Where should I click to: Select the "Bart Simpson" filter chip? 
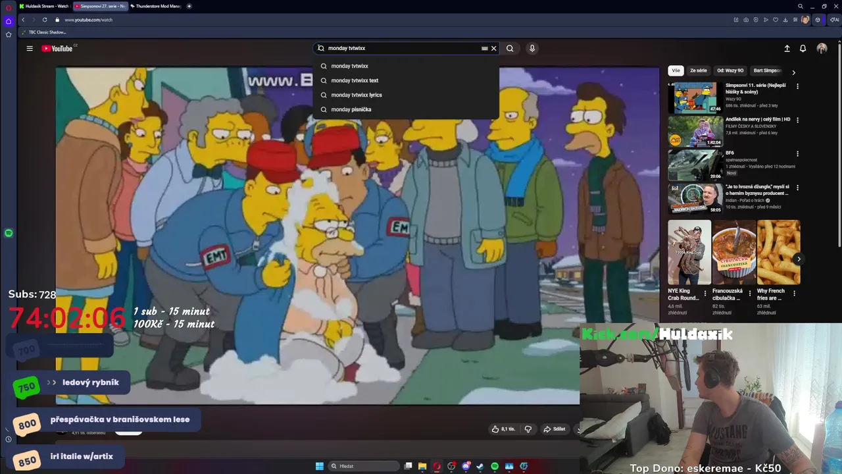tap(767, 70)
